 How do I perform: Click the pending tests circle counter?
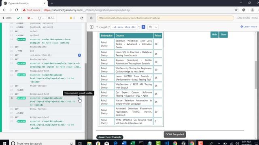pos(41,18)
